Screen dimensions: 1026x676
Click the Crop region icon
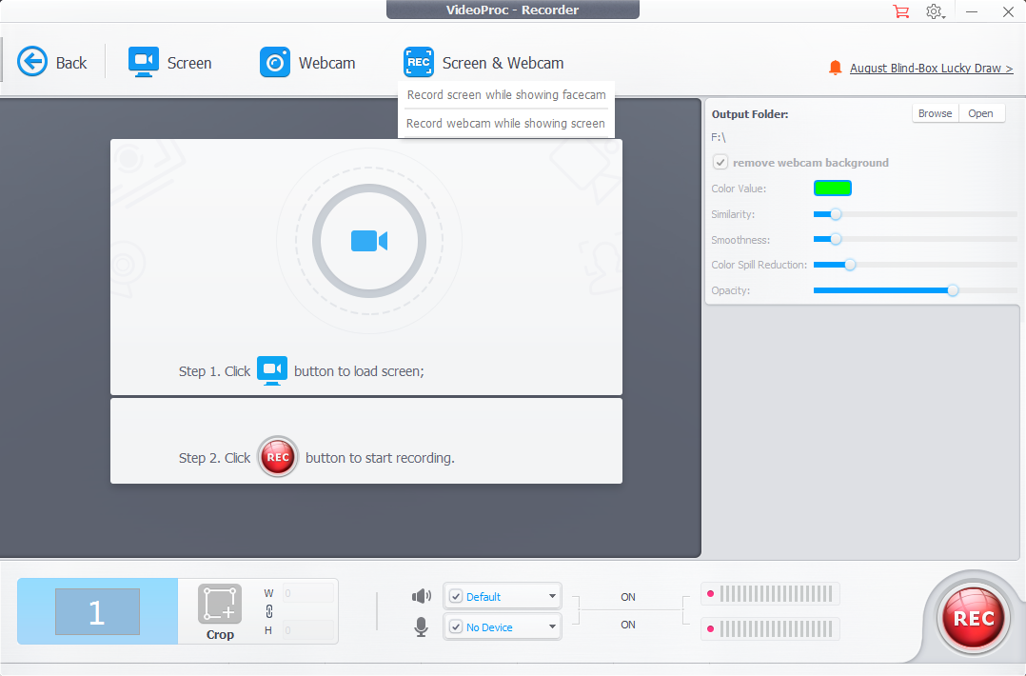click(220, 604)
